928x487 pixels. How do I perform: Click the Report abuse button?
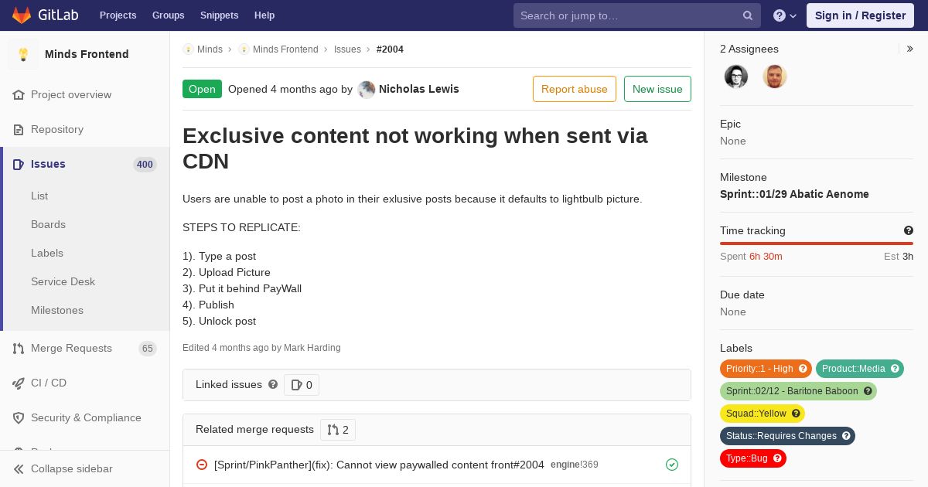pos(575,89)
